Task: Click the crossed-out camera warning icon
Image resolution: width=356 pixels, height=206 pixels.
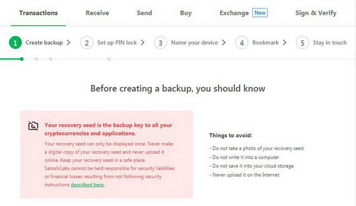Action: [x=33, y=126]
